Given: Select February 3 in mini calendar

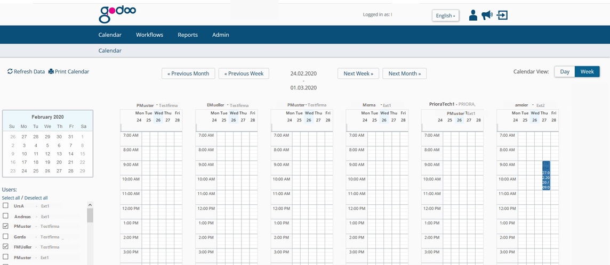Looking at the screenshot, I should (24, 145).
